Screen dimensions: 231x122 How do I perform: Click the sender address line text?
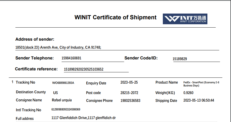pos(58,47)
